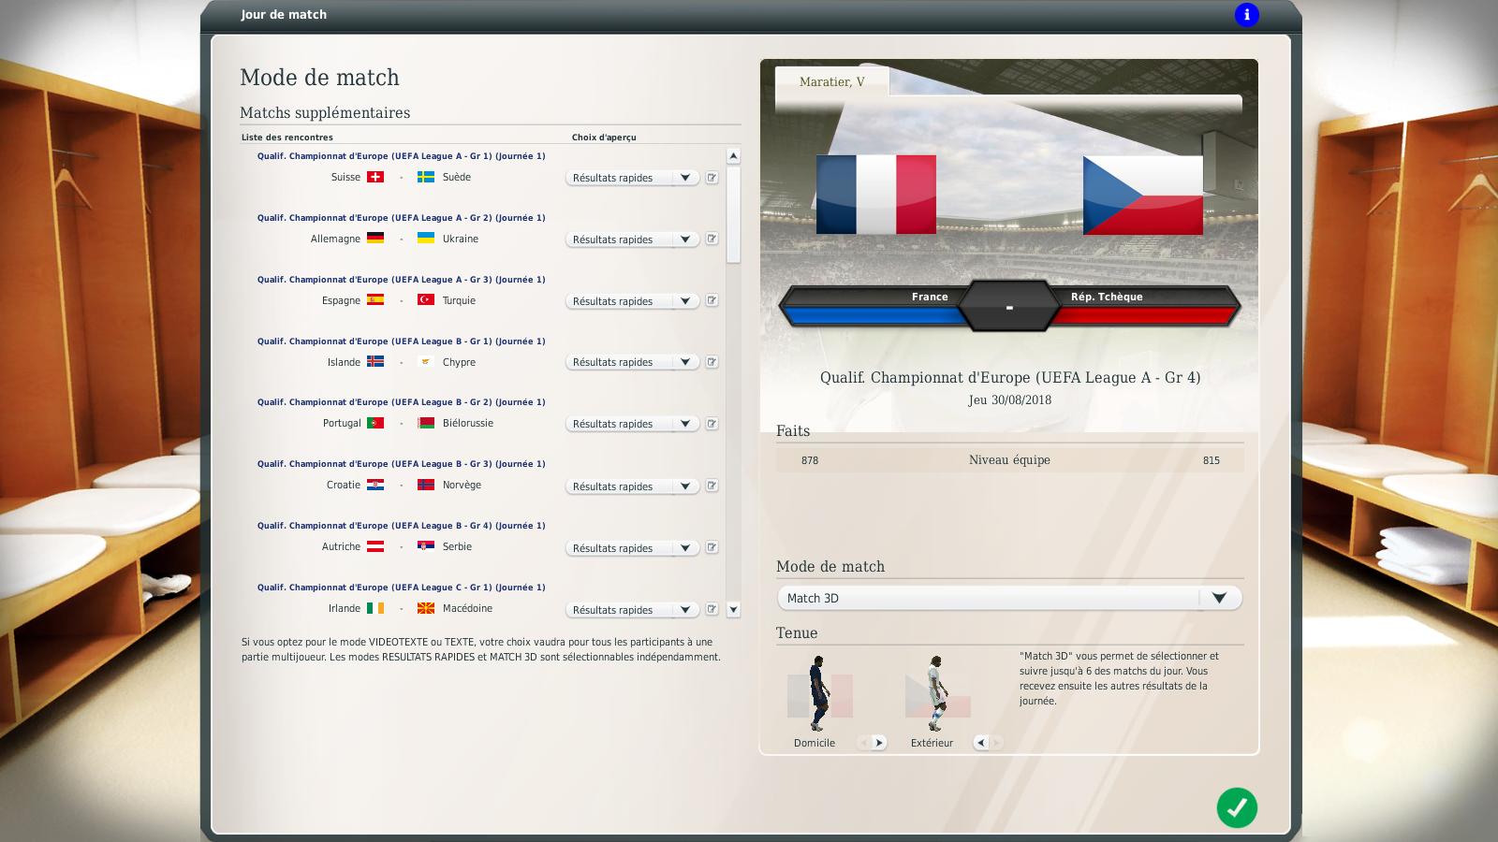Image resolution: width=1498 pixels, height=842 pixels.
Task: Expand preview dropdown for Suisse - Suède
Action: [632, 178]
